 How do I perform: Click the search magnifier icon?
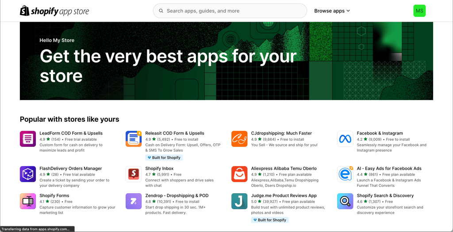161,11
